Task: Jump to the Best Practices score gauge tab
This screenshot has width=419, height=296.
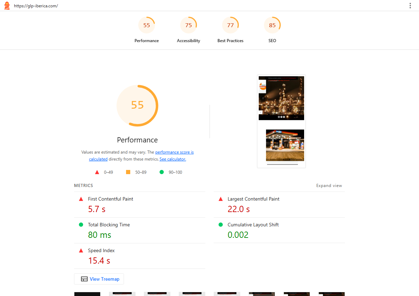Action: [x=230, y=30]
